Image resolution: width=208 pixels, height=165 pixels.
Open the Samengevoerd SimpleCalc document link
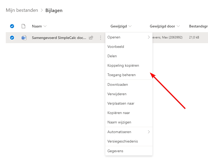point(59,38)
